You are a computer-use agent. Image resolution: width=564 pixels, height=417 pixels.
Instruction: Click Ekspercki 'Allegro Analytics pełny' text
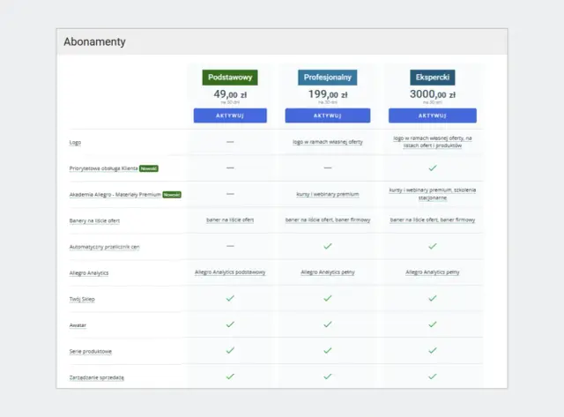pyautogui.click(x=433, y=272)
